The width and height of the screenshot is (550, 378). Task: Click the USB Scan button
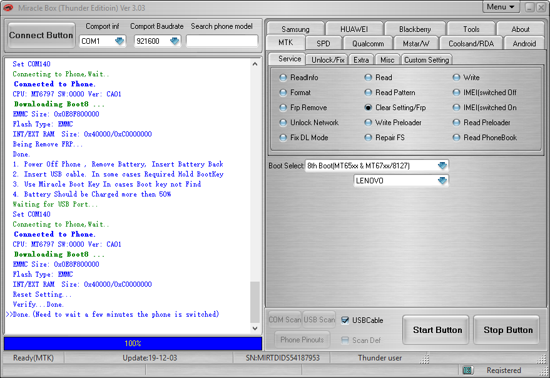click(319, 320)
